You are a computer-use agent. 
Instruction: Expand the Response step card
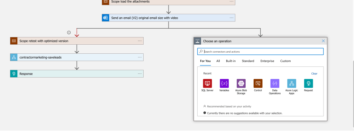77,74
